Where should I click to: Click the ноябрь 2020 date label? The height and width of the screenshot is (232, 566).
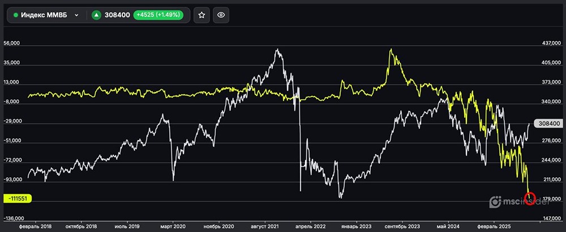point(218,226)
